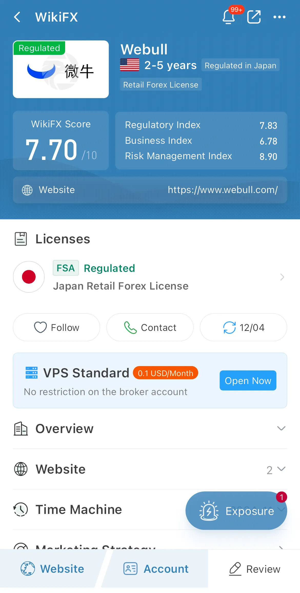The width and height of the screenshot is (300, 593).
Task: Tap the share/export icon
Action: (254, 17)
